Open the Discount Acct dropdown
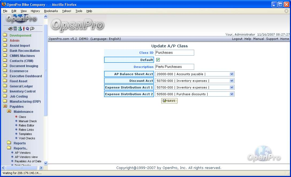291x177 pixels. 232,81
